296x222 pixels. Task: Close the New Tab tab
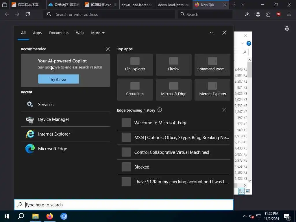click(x=225, y=5)
